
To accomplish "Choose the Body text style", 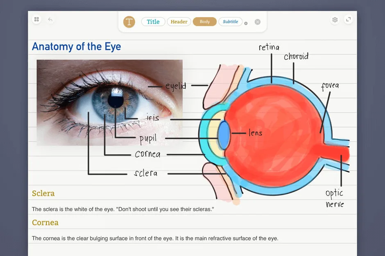I will pyautogui.click(x=205, y=22).
